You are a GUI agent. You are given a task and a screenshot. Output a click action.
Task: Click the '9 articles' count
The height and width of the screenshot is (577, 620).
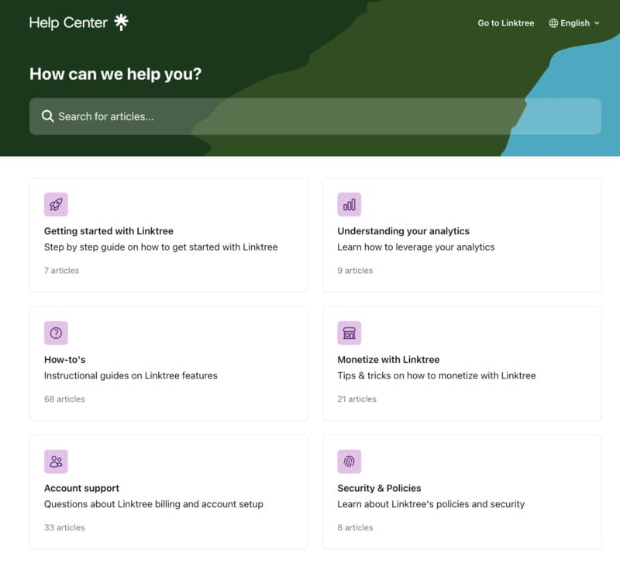click(x=355, y=271)
